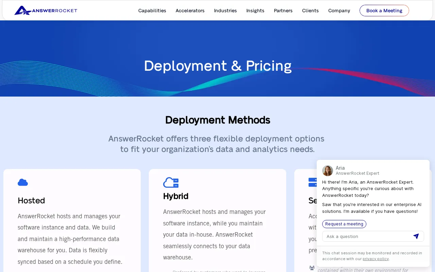Open the Industries menu

pos(225,11)
